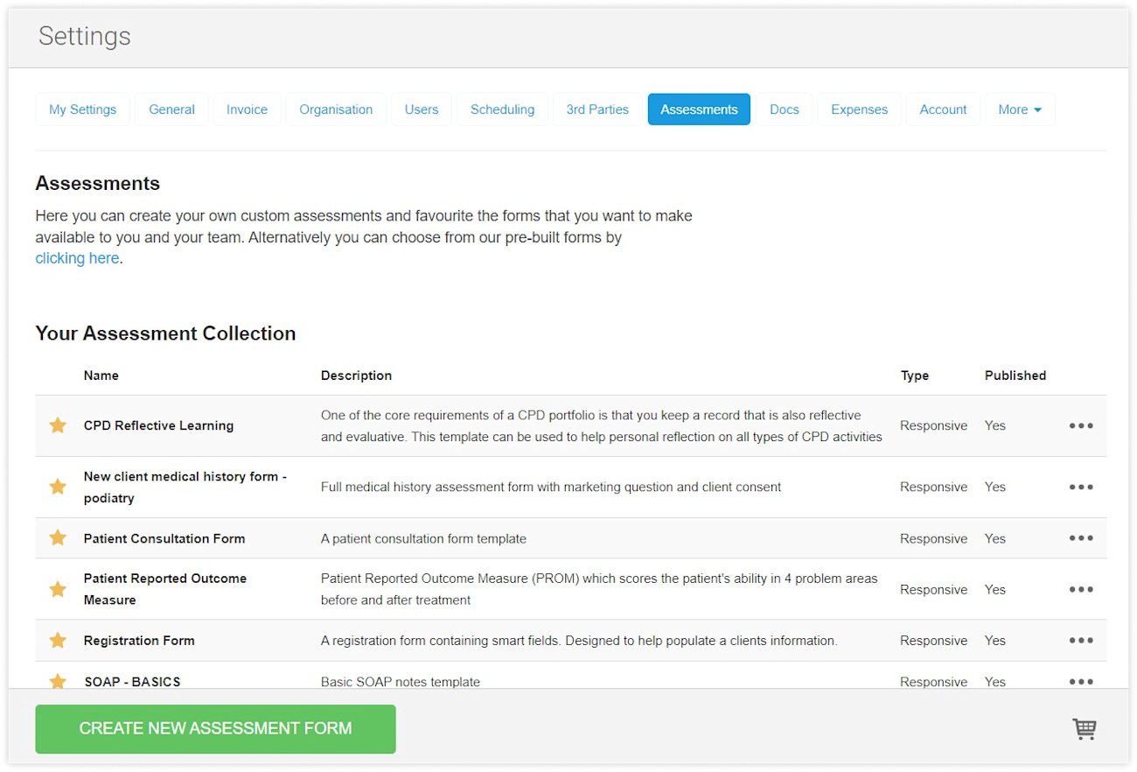Click the Name column header
This screenshot has width=1137, height=772.
pyautogui.click(x=101, y=375)
